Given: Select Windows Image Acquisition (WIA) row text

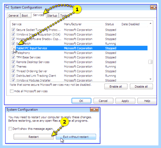Looking at the screenshot, I should click(38, 34).
